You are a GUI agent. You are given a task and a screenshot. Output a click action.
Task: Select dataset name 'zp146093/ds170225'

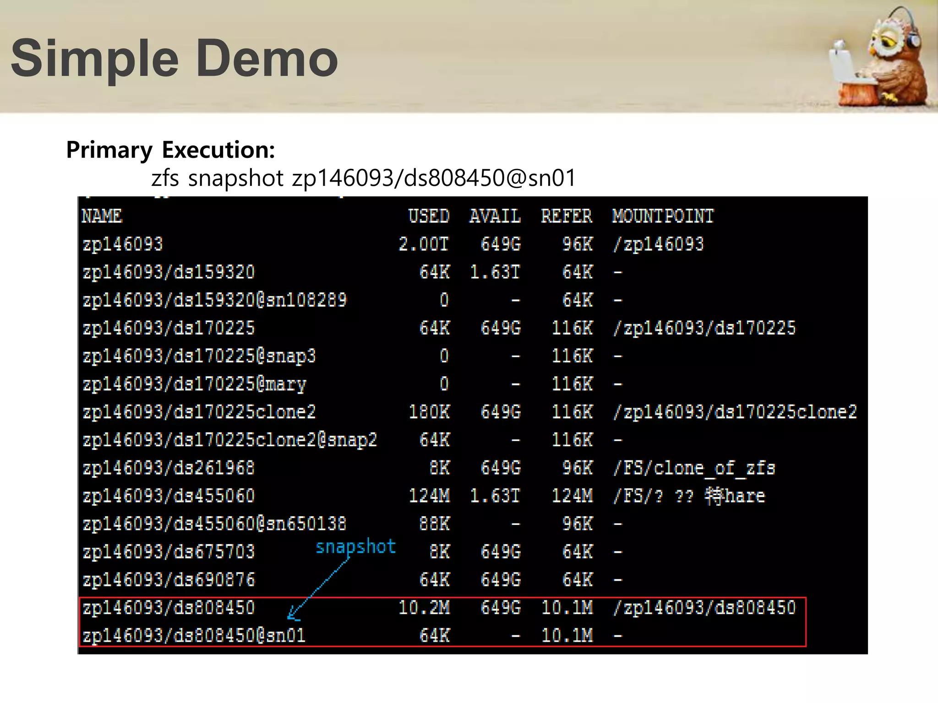tap(169, 328)
